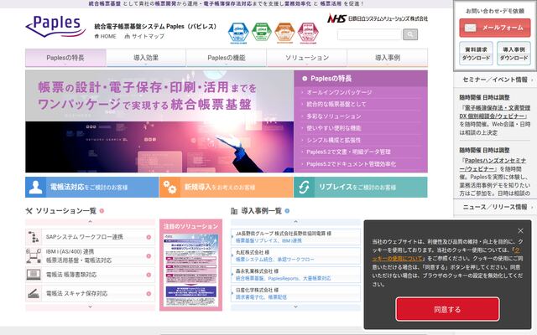Open Paplesハンズオンセミナー／ウェビナー link

(493, 164)
